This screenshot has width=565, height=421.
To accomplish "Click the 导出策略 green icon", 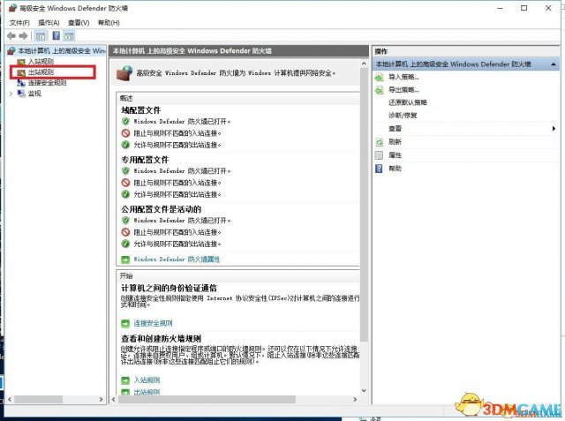I will [x=379, y=90].
